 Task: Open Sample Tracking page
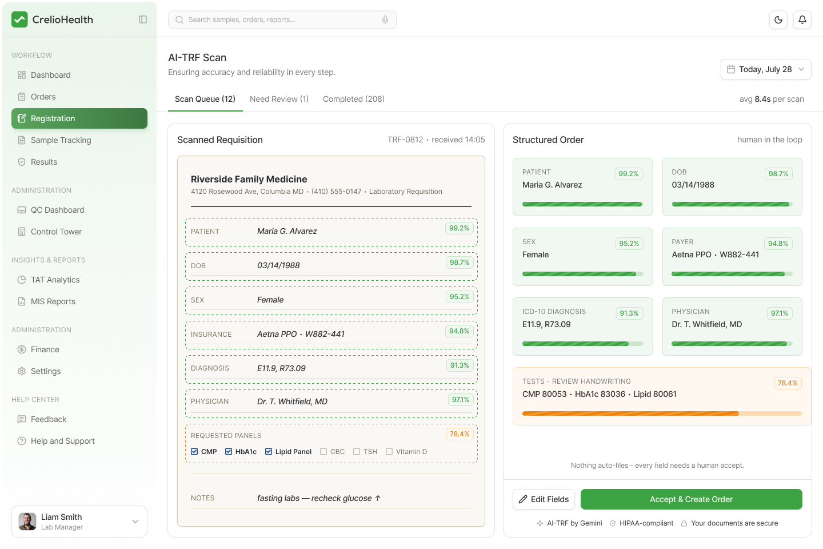tap(79, 140)
